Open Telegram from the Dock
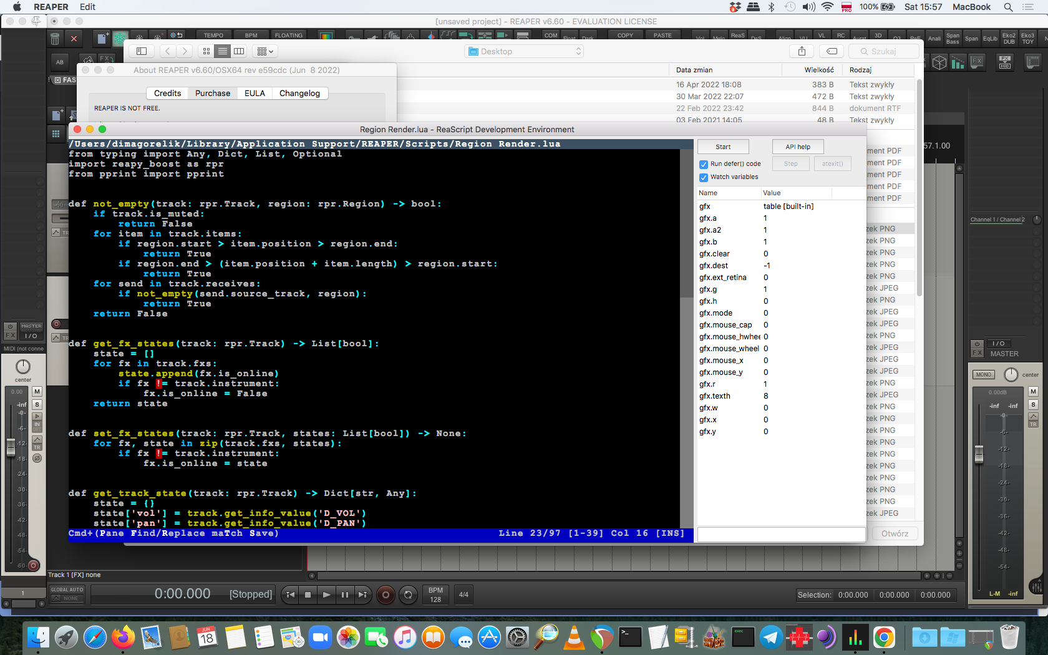This screenshot has width=1048, height=655. click(771, 638)
